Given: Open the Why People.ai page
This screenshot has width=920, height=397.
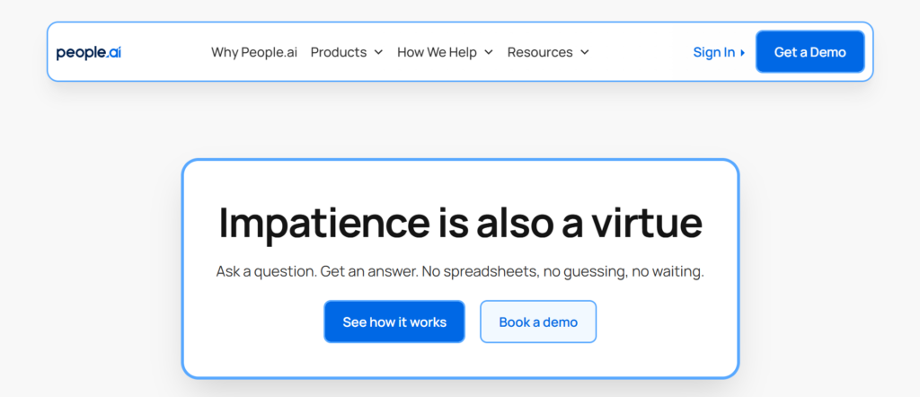Looking at the screenshot, I should coord(254,52).
